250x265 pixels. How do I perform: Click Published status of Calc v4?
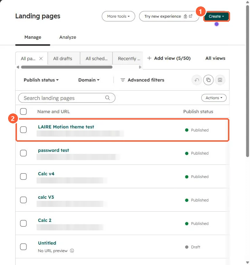[197, 177]
